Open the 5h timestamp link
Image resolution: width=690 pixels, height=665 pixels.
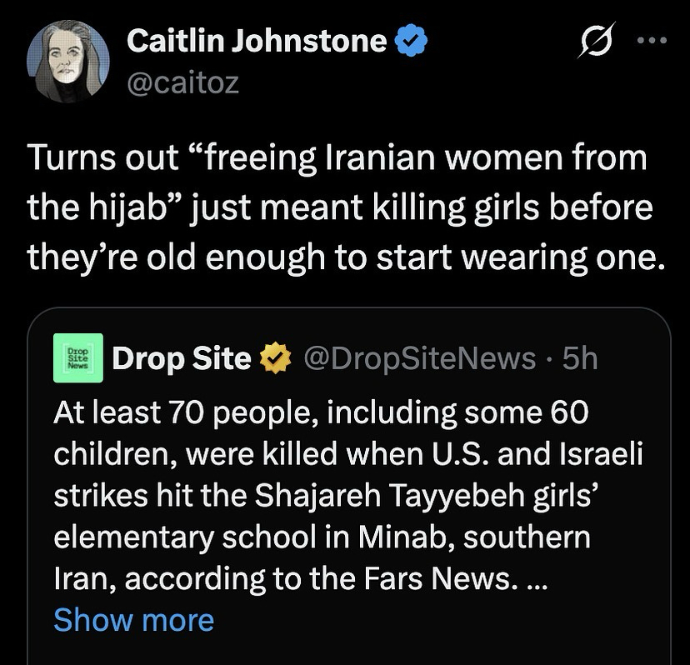pos(580,358)
